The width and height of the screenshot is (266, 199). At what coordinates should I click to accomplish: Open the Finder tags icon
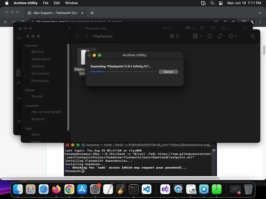tap(220, 36)
